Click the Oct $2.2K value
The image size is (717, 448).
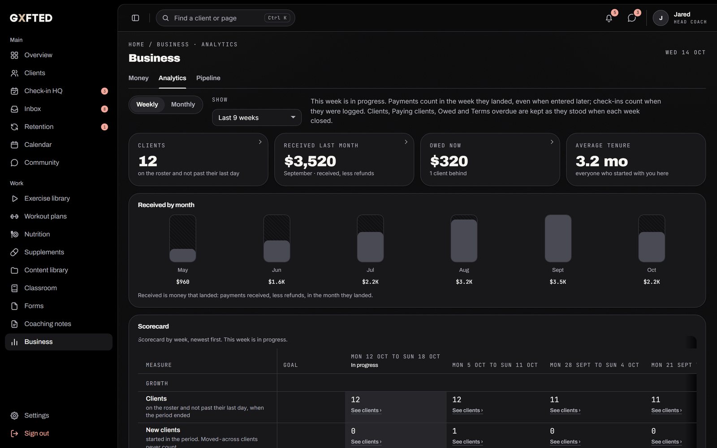[652, 282]
